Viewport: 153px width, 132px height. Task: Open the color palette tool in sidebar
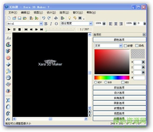pos(8,45)
